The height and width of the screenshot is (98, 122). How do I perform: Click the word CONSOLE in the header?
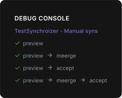(x=54, y=18)
